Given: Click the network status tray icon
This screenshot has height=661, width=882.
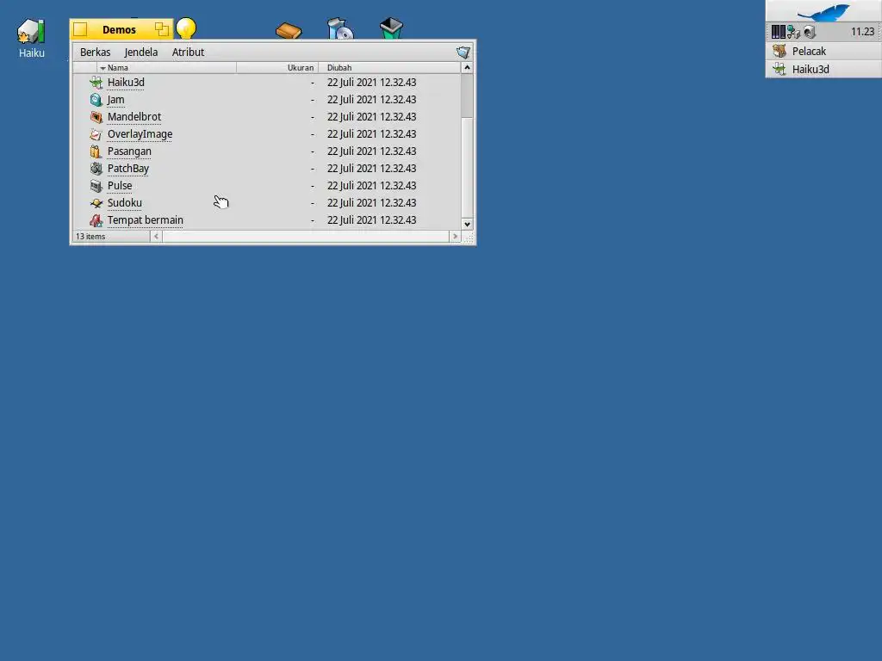Looking at the screenshot, I should pos(793,32).
